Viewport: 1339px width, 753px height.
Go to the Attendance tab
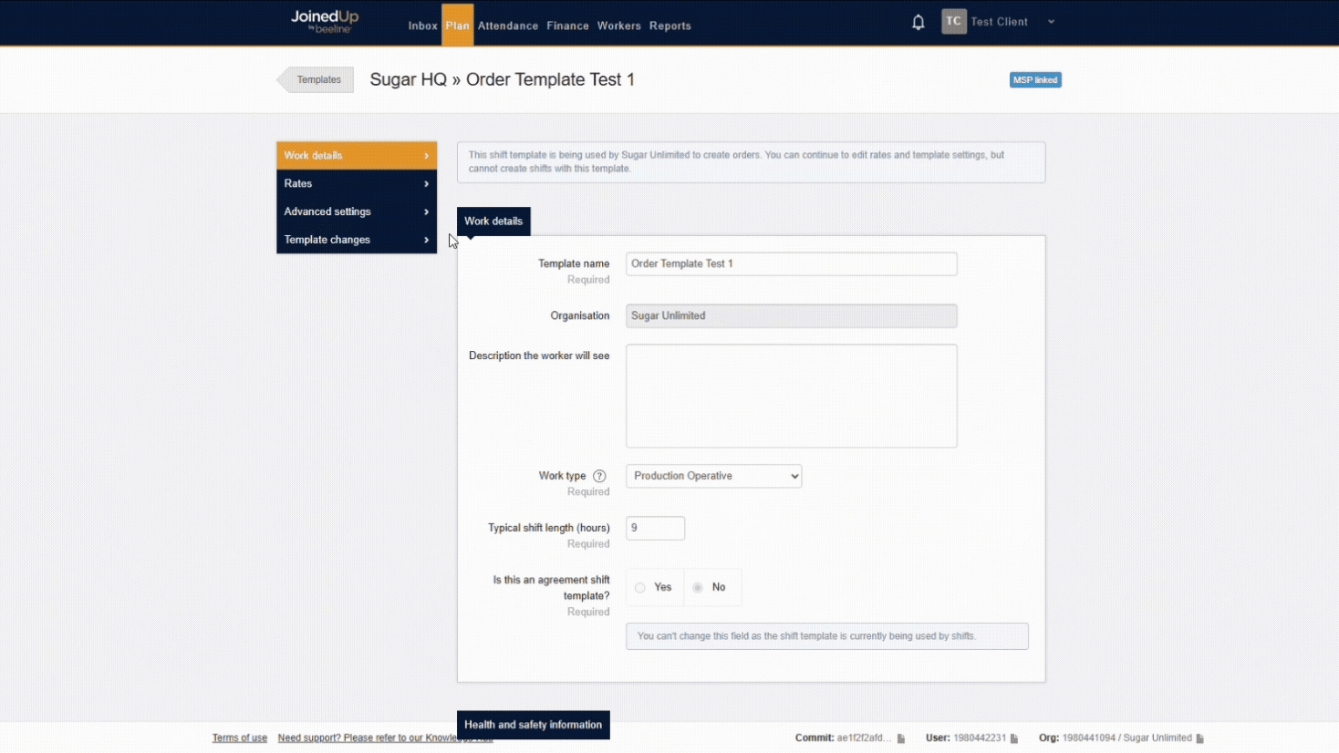pos(507,26)
